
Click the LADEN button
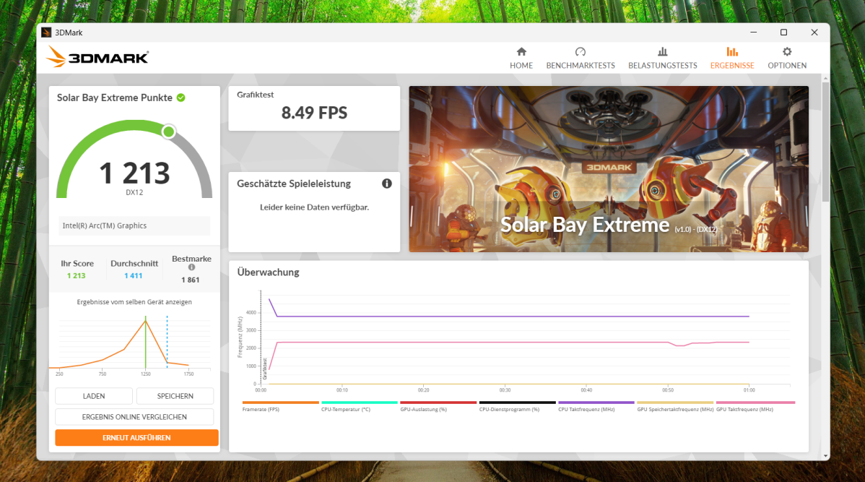click(x=94, y=396)
